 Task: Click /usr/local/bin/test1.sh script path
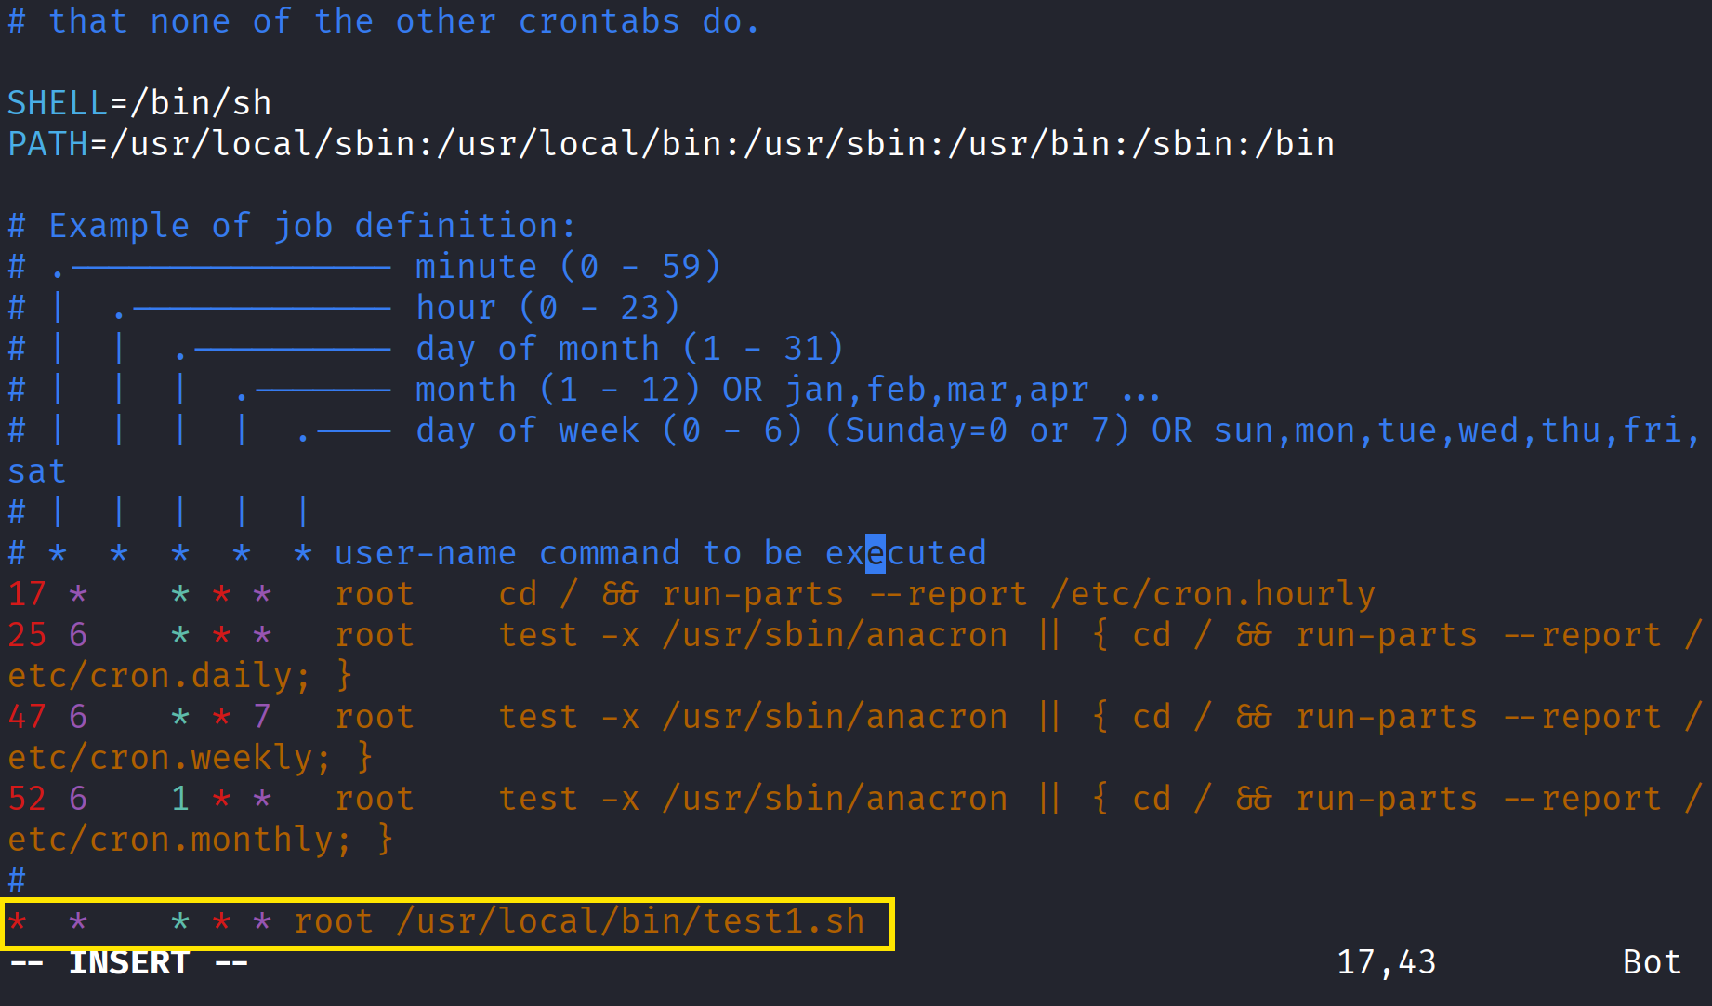pyautogui.click(x=630, y=921)
